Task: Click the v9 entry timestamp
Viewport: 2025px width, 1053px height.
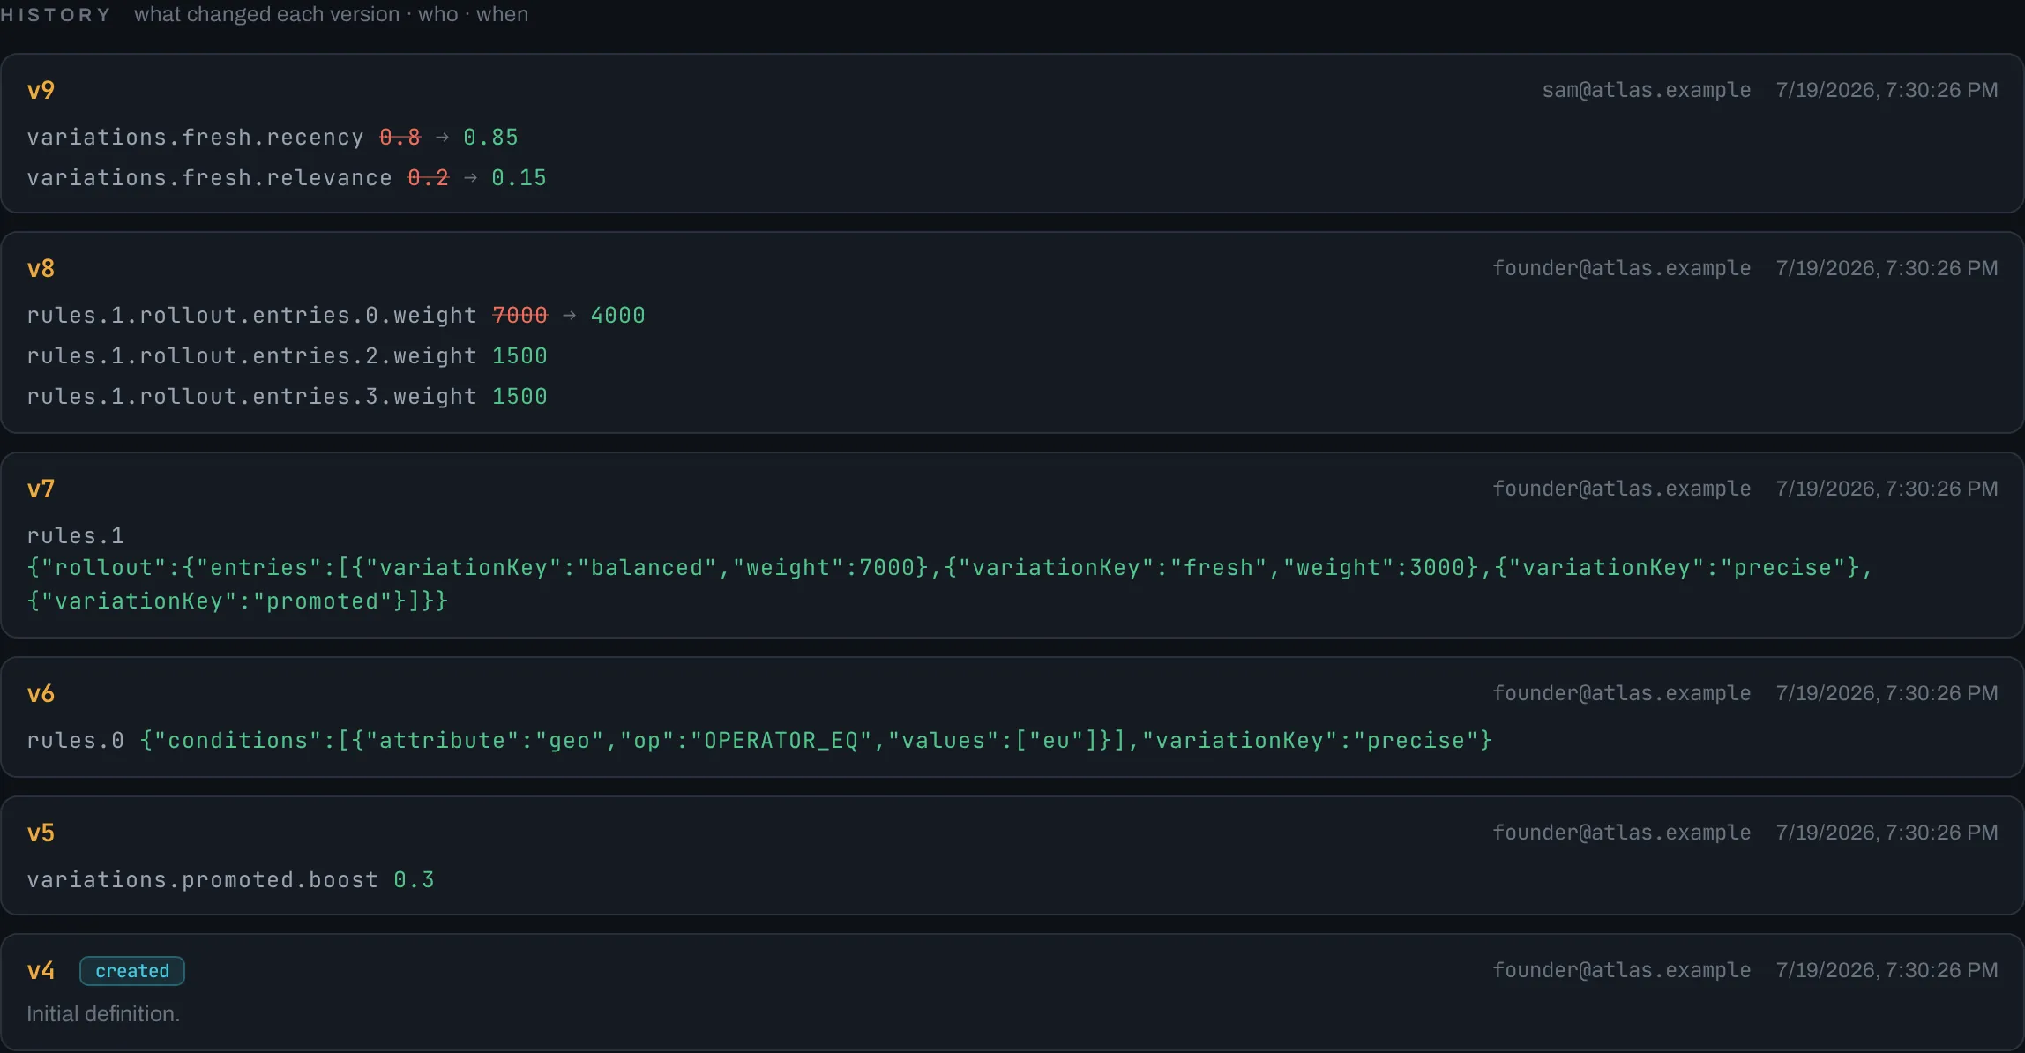Action: tap(1887, 90)
